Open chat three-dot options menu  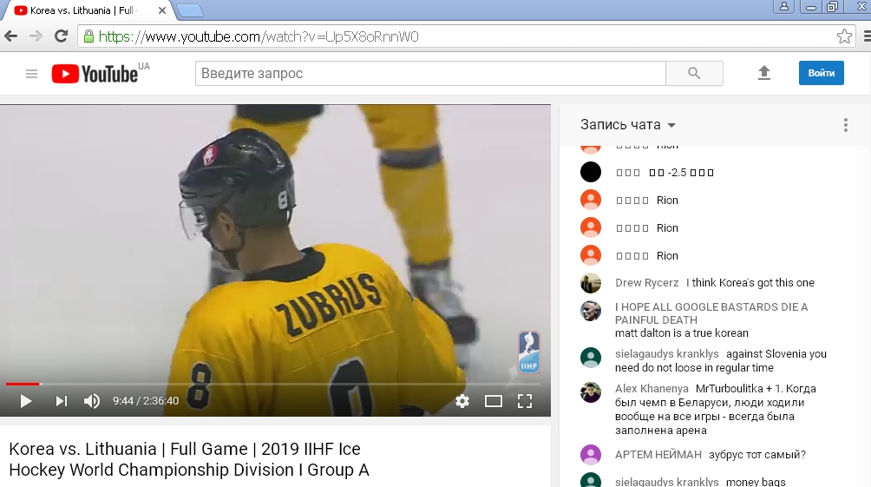(846, 125)
